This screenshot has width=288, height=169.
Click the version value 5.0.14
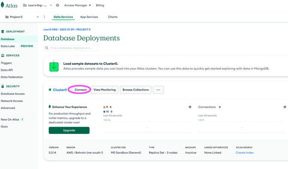click(52, 153)
